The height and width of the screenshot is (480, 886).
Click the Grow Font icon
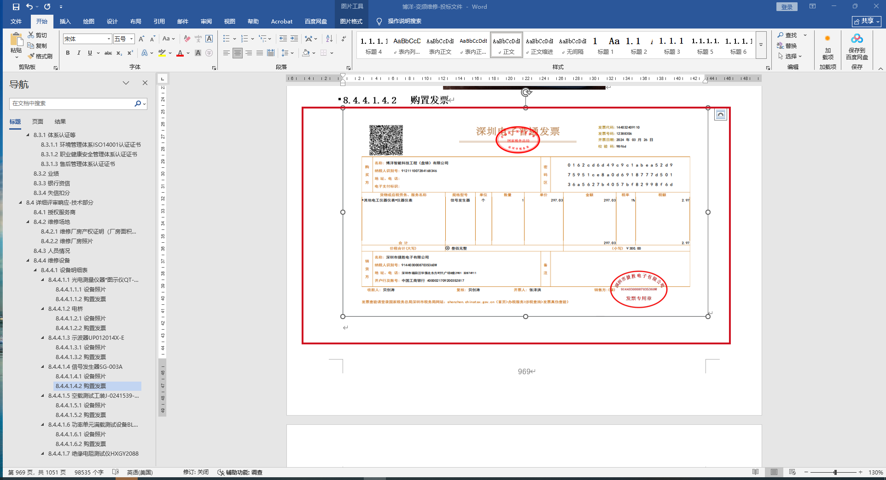[141, 39]
